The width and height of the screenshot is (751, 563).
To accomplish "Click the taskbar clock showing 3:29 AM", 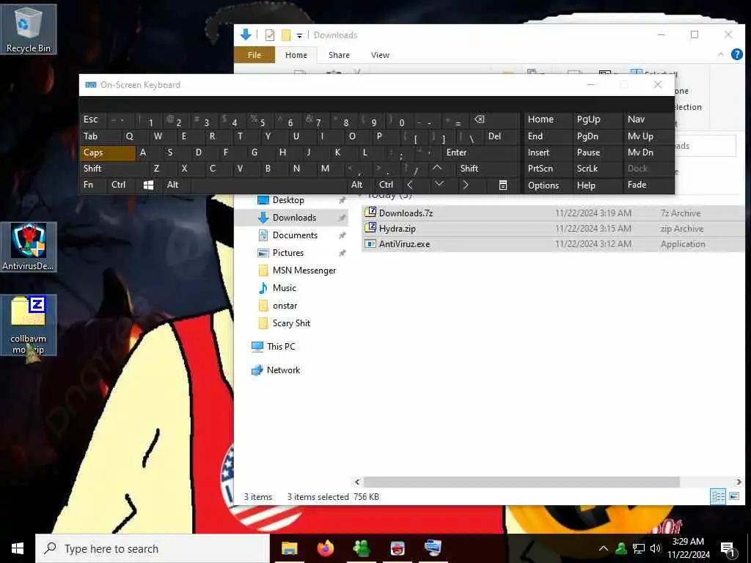I will point(688,548).
